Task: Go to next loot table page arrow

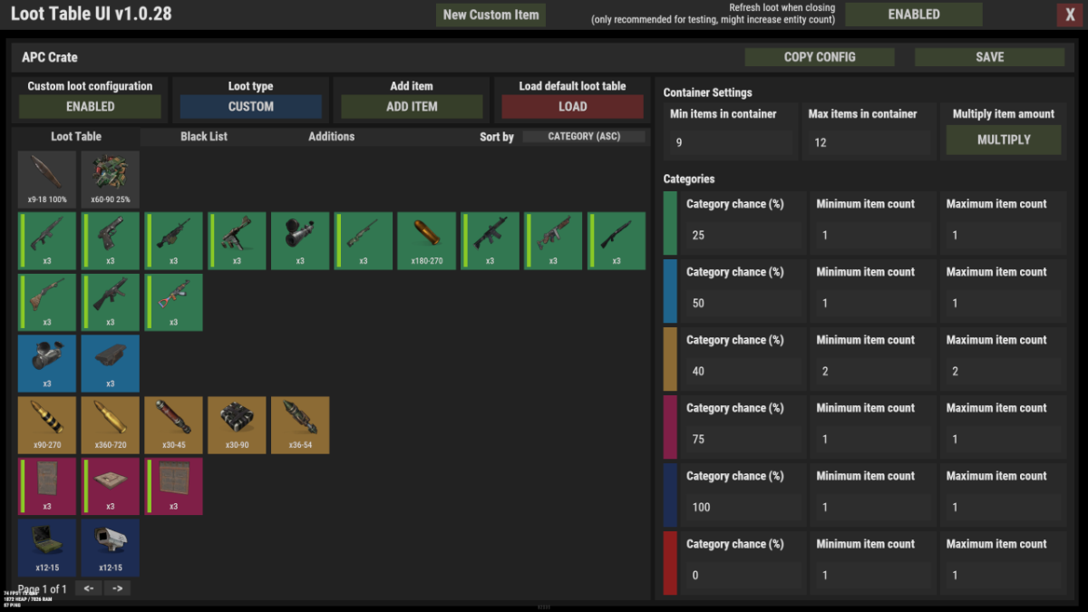Action: [x=117, y=588]
